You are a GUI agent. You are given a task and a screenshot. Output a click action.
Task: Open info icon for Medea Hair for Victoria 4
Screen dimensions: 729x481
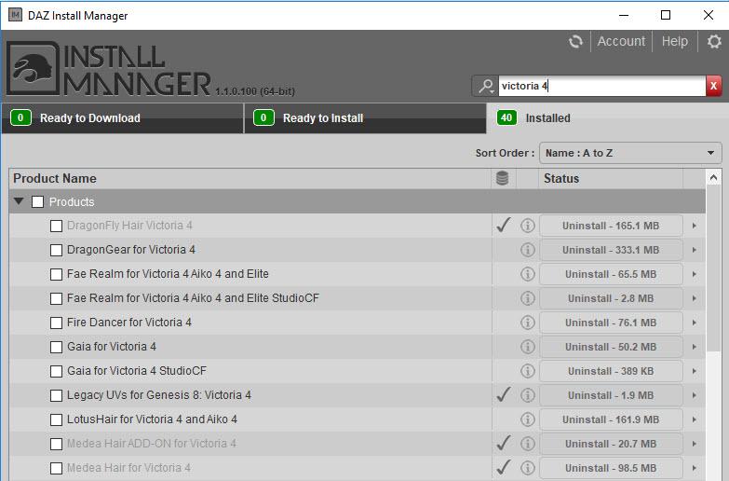click(x=527, y=468)
